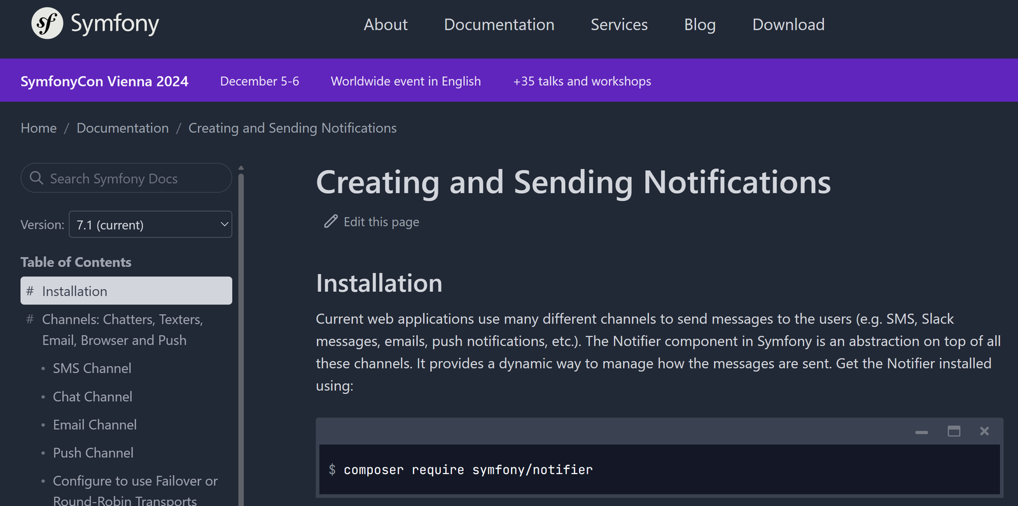Click the Installation section heading

coord(379,284)
